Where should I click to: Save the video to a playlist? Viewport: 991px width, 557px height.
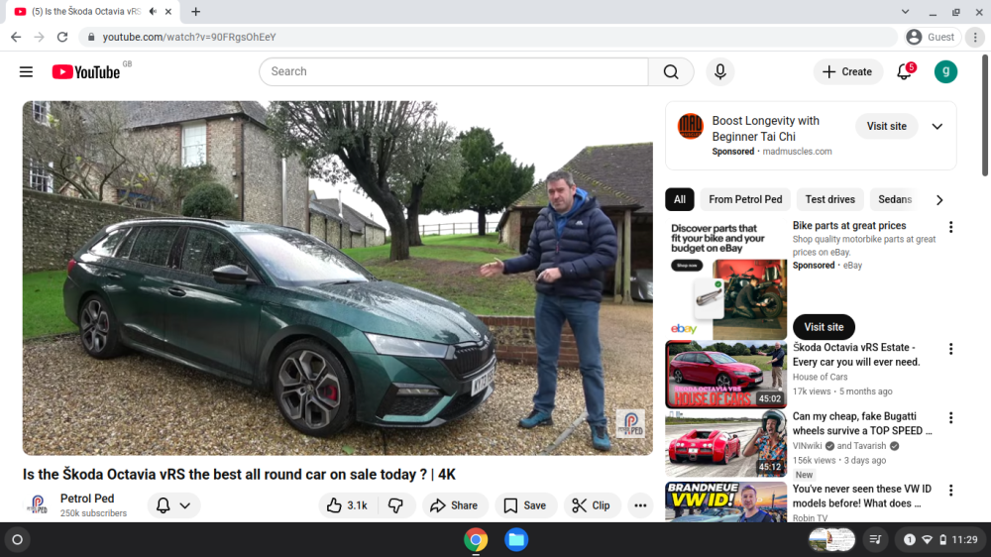click(x=524, y=505)
